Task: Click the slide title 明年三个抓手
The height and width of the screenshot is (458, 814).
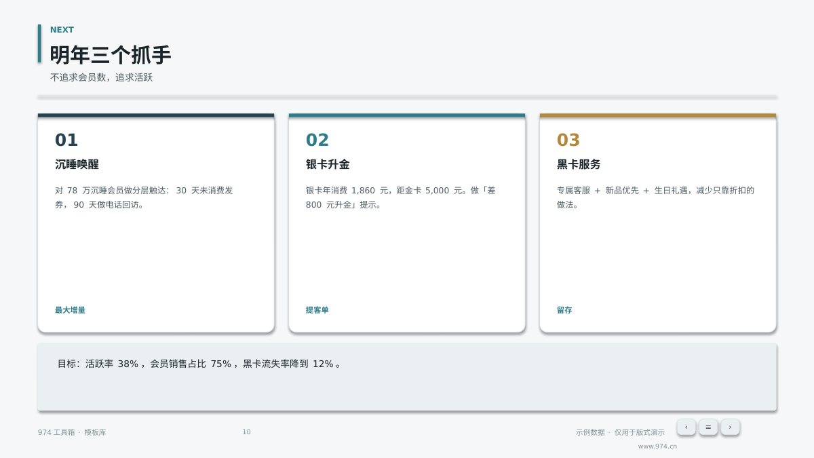Action: pos(111,55)
